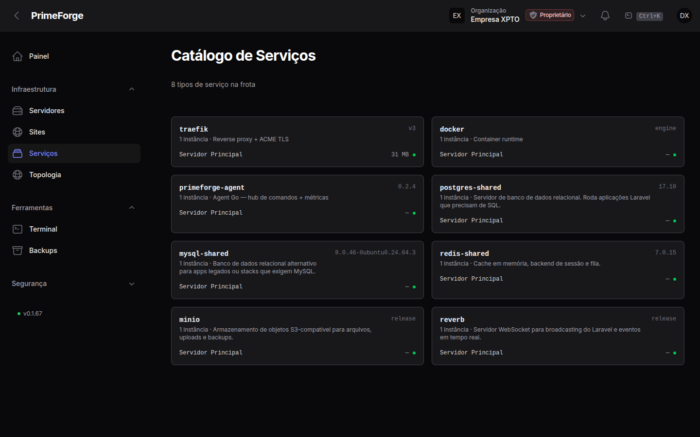Viewport: 700px width, 437px height.
Task: Click the 'Catálogo de Serviços' heading
Action: click(x=244, y=56)
